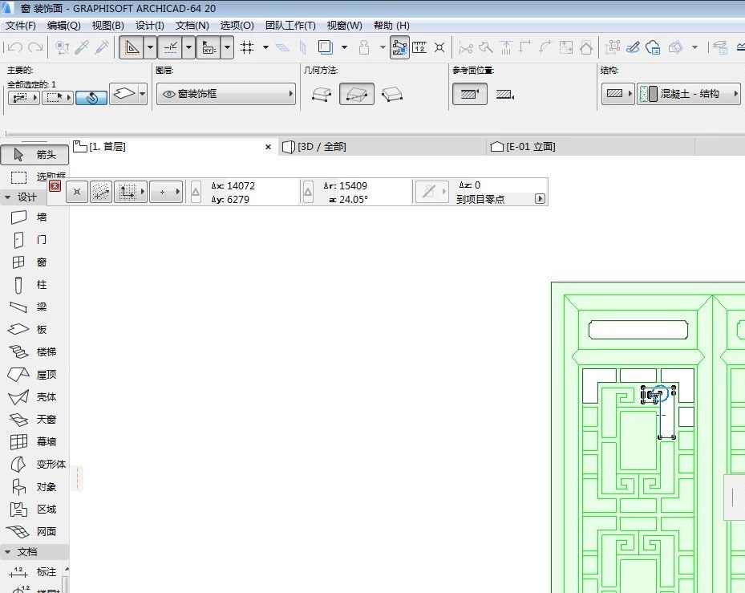The image size is (745, 593).
Task: Select the Object (对象) tool
Action: pos(33,487)
